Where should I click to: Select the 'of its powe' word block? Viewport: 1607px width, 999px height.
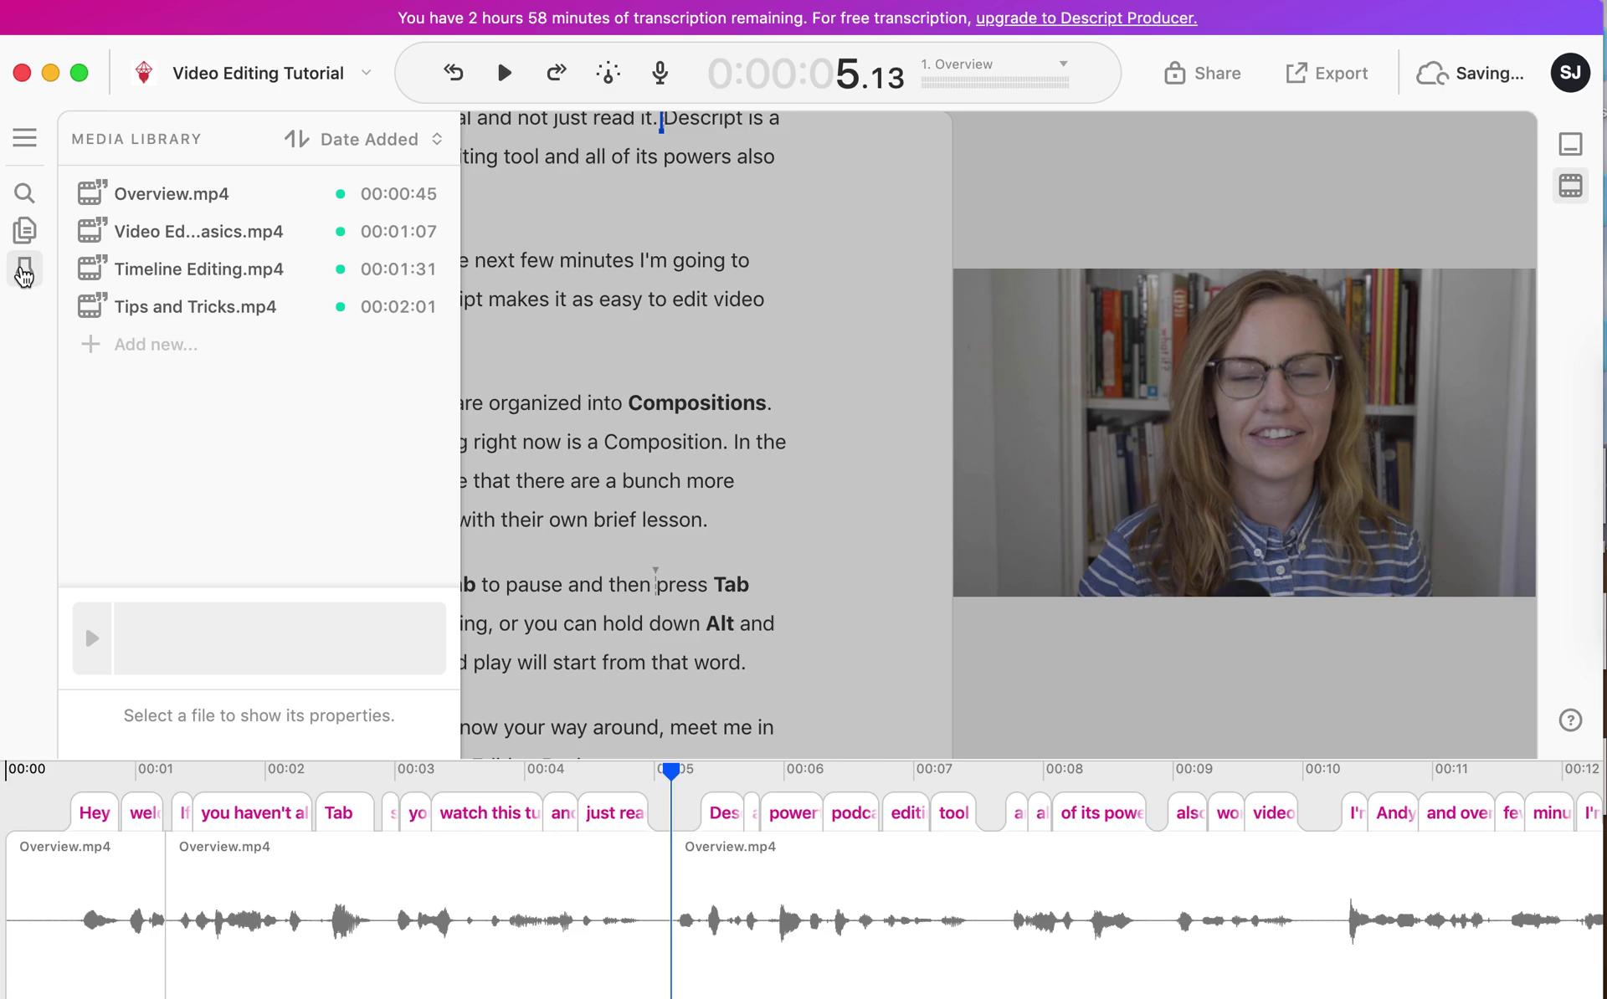pyautogui.click(x=1099, y=812)
